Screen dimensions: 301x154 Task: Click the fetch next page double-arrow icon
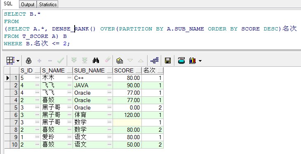74,61
